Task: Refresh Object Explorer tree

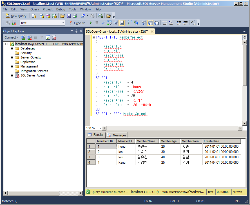Action: 48,38
